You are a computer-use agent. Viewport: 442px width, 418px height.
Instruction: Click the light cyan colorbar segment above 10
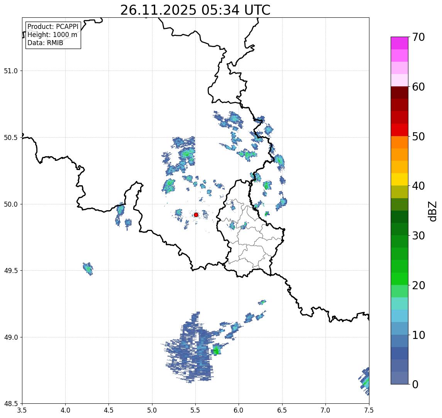(400, 316)
